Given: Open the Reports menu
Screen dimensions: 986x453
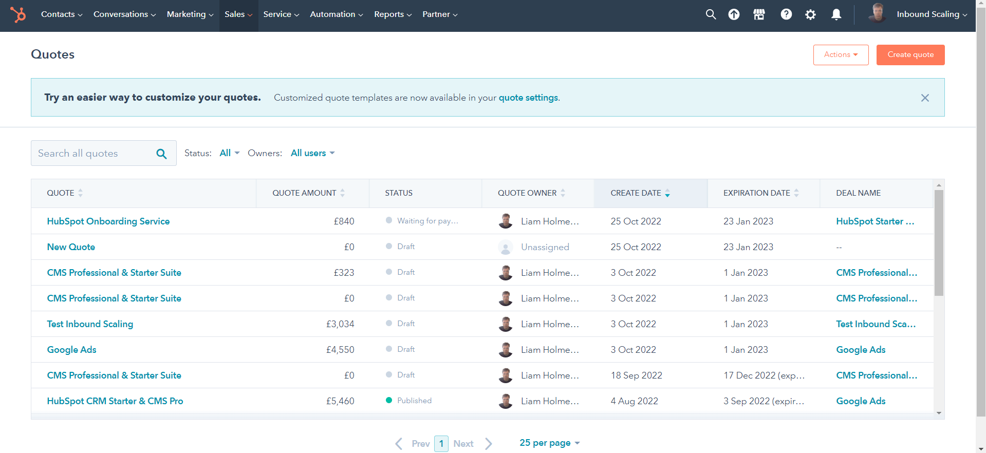Looking at the screenshot, I should (x=393, y=14).
